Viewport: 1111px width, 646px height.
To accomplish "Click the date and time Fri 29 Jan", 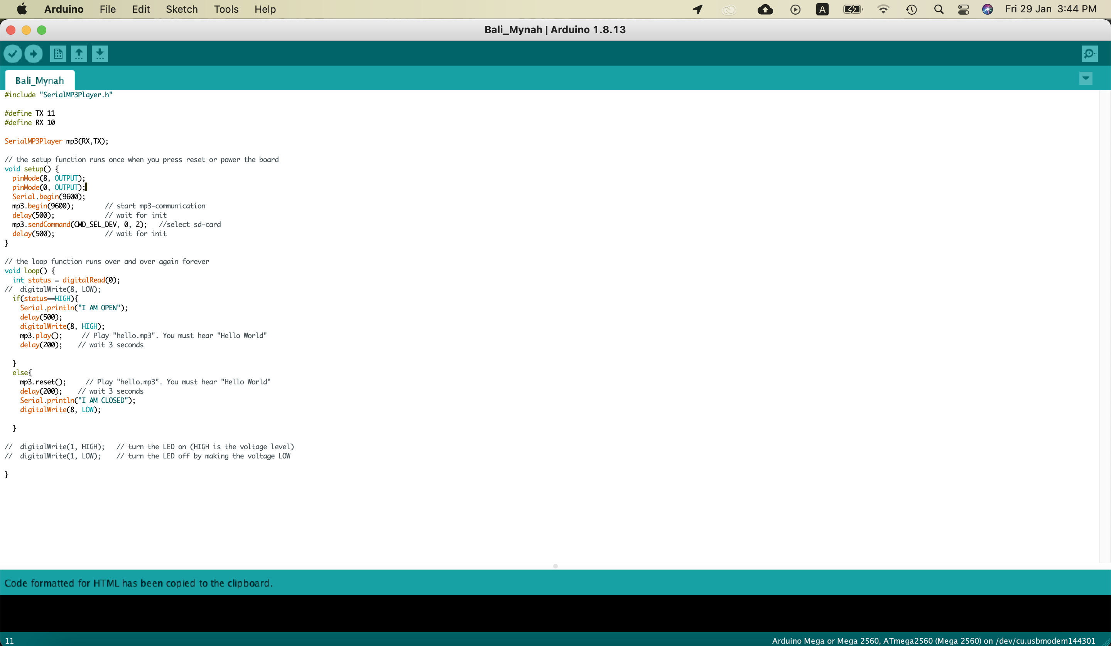I will pos(1050,9).
